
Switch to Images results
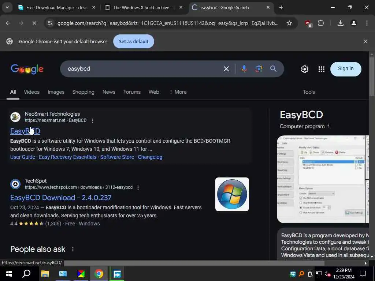click(x=56, y=92)
